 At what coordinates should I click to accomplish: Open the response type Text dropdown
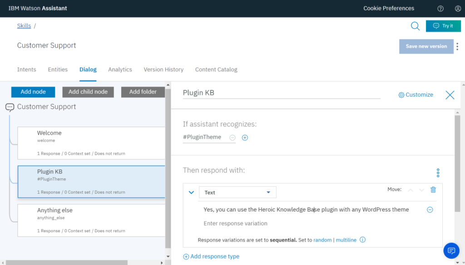click(237, 192)
